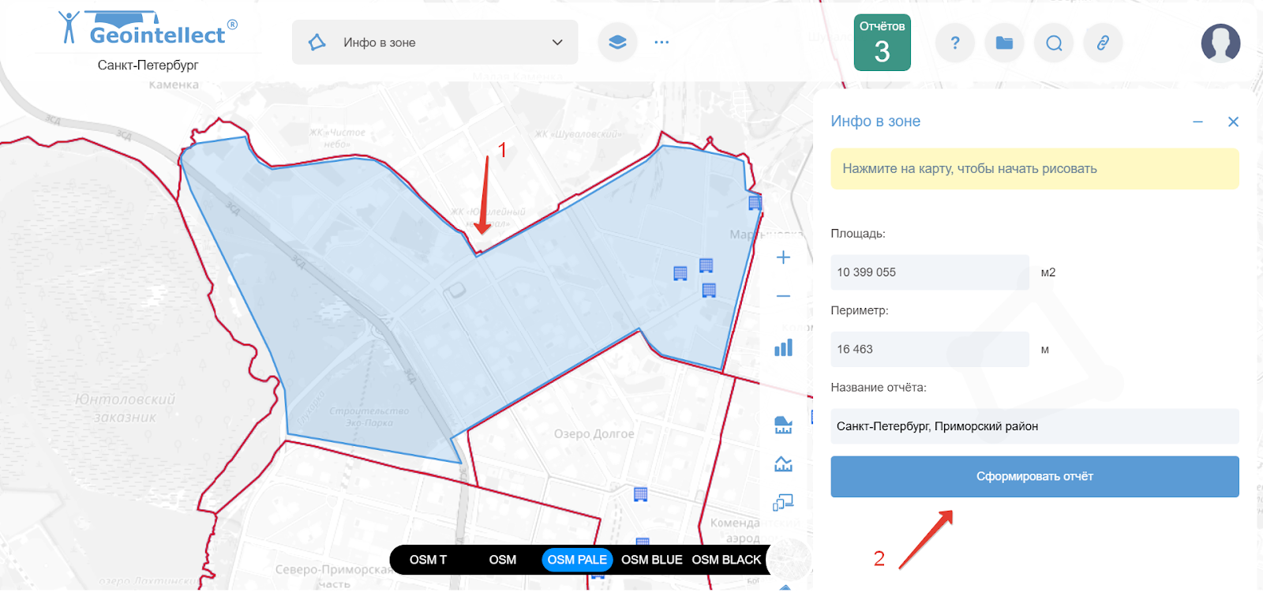The height and width of the screenshot is (600, 1263).
Task: Open the 'Отчётов 3' reports counter
Action: [882, 43]
